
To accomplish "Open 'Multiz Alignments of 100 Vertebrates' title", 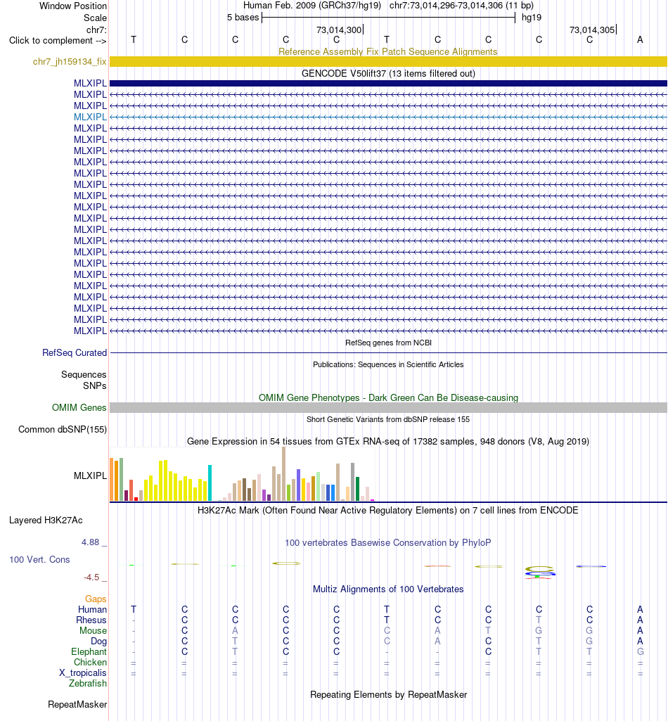I will [x=388, y=589].
